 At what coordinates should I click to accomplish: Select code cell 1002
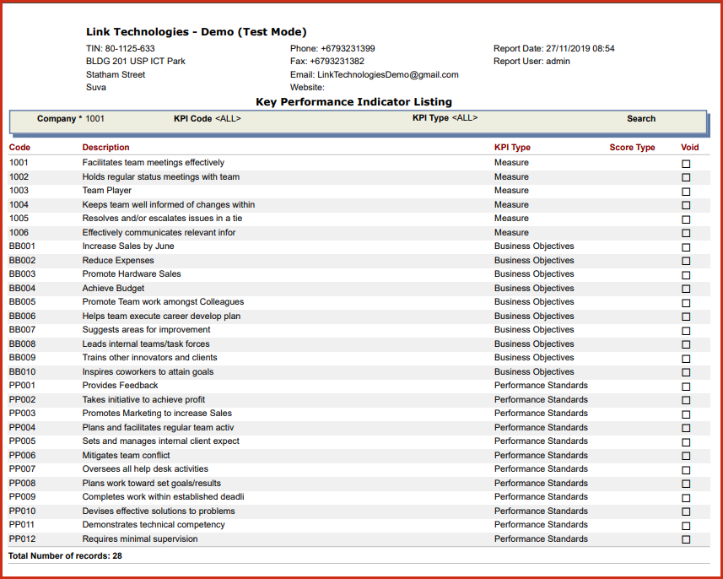pyautogui.click(x=19, y=176)
